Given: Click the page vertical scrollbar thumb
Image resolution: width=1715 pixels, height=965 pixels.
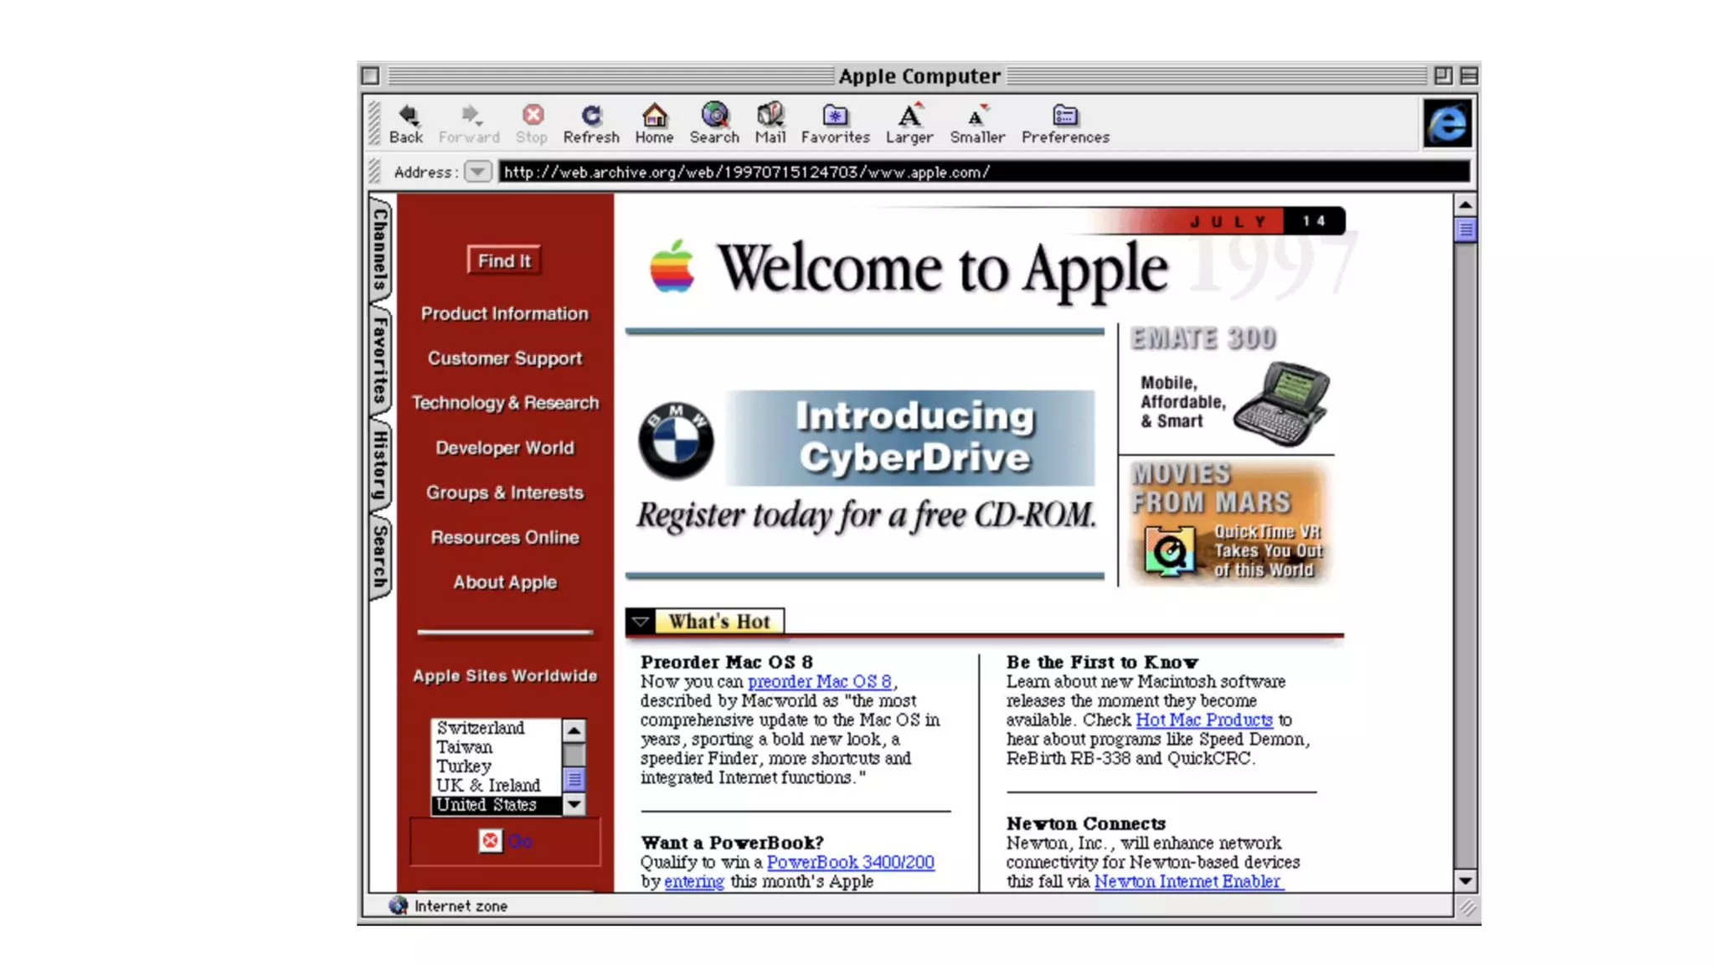Looking at the screenshot, I should point(1465,230).
